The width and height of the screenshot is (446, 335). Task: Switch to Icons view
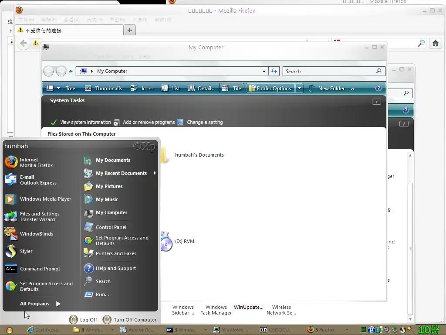pyautogui.click(x=142, y=89)
